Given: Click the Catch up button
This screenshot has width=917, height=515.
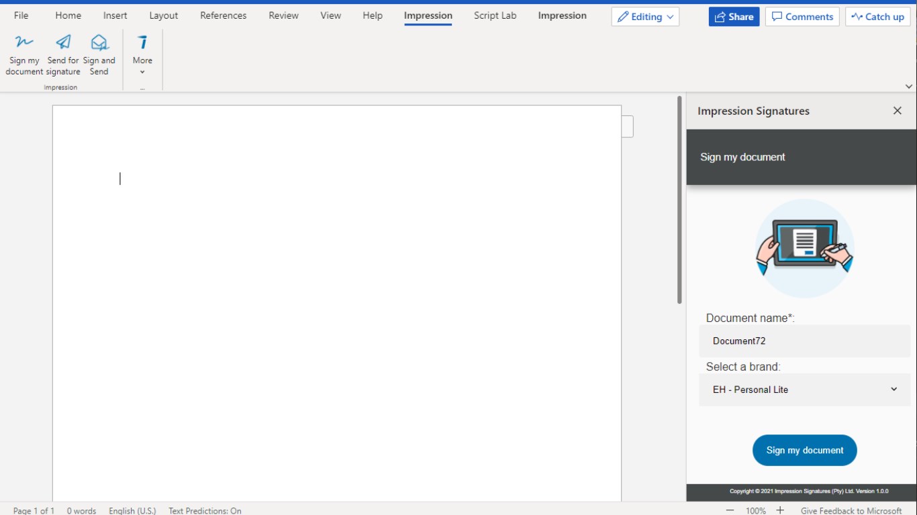Looking at the screenshot, I should [x=877, y=17].
